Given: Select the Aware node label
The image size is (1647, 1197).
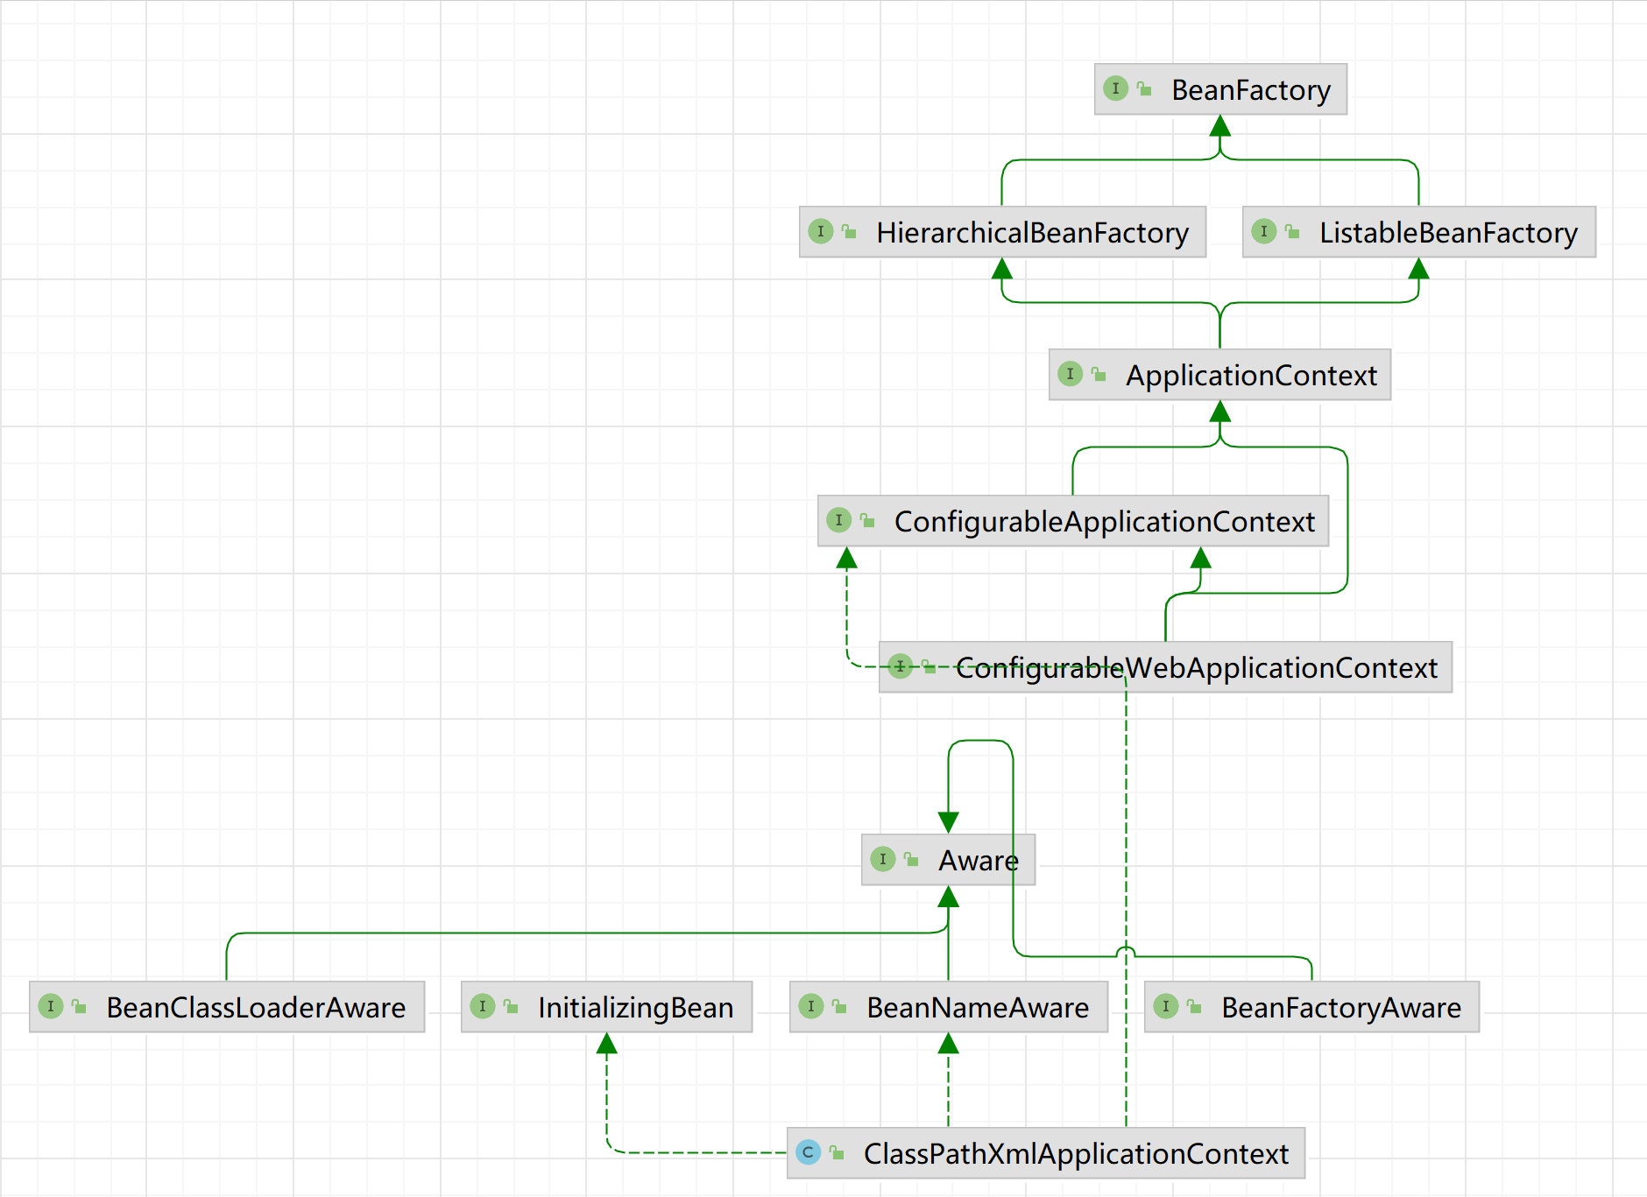Looking at the screenshot, I should coord(979,861).
